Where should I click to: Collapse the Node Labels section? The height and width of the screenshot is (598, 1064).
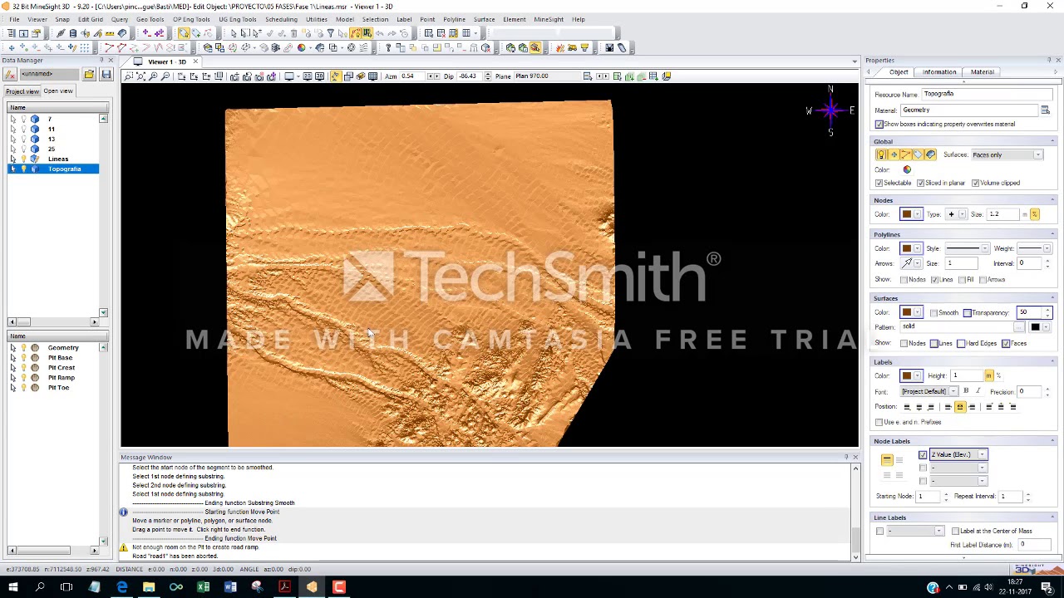pyautogui.click(x=1052, y=441)
